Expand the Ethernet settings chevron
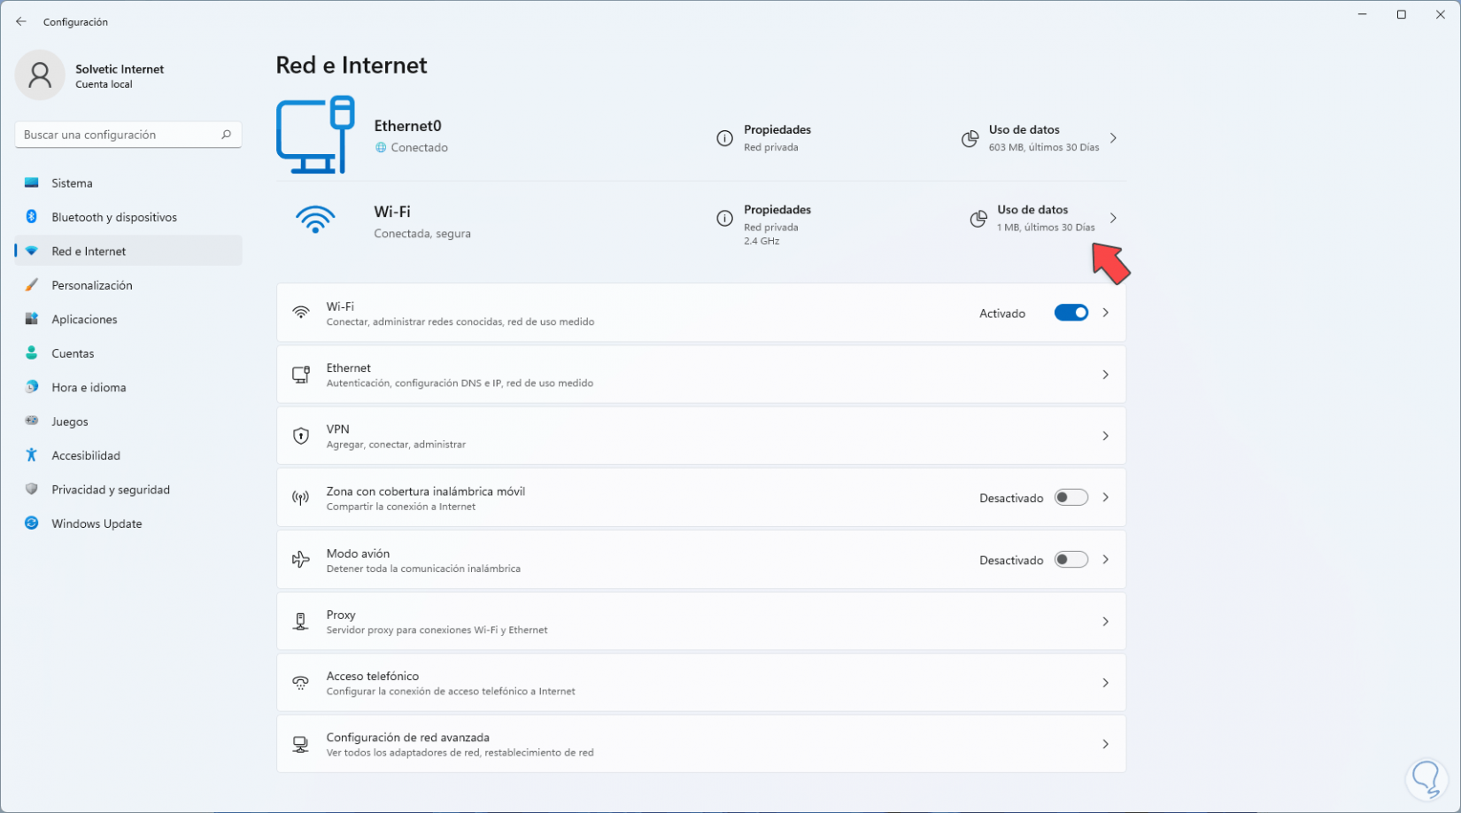The width and height of the screenshot is (1461, 813). 1105,375
